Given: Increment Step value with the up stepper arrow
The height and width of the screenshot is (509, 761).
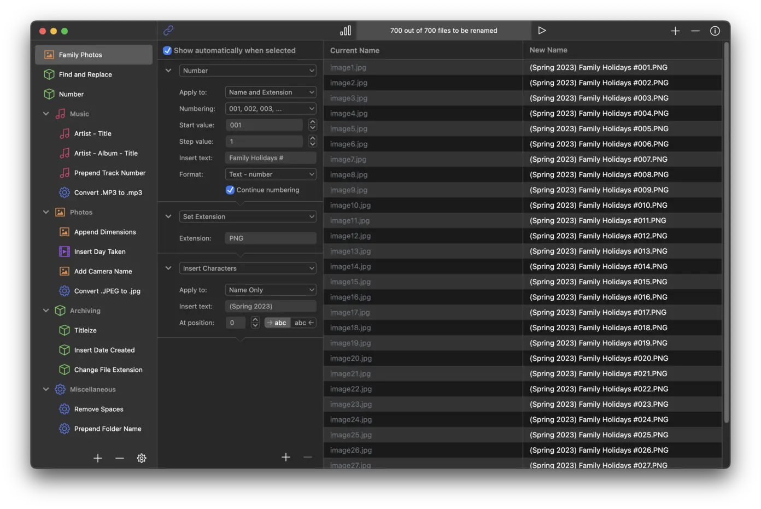Looking at the screenshot, I should [x=312, y=138].
